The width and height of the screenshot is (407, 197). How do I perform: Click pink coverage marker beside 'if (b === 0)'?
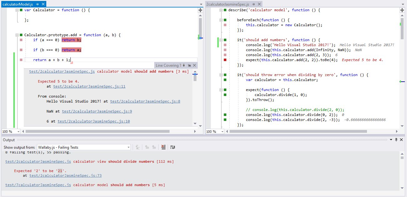pos(21,50)
